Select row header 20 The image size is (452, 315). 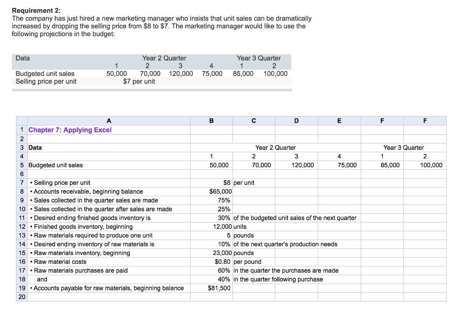point(22,297)
